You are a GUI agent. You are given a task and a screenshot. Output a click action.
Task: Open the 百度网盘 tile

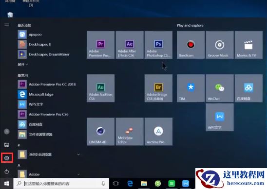(248, 88)
